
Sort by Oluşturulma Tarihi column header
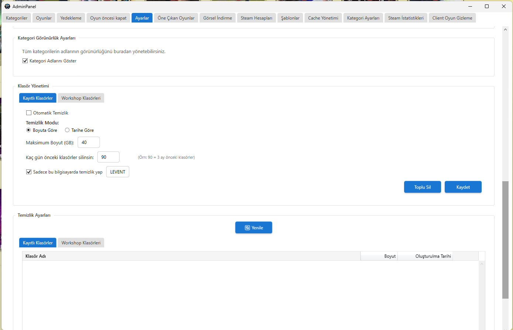(x=425, y=256)
